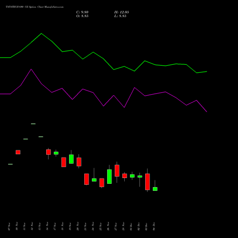Click the last green candle above 04 Dec
This screenshot has width=238, height=238.
(155, 189)
